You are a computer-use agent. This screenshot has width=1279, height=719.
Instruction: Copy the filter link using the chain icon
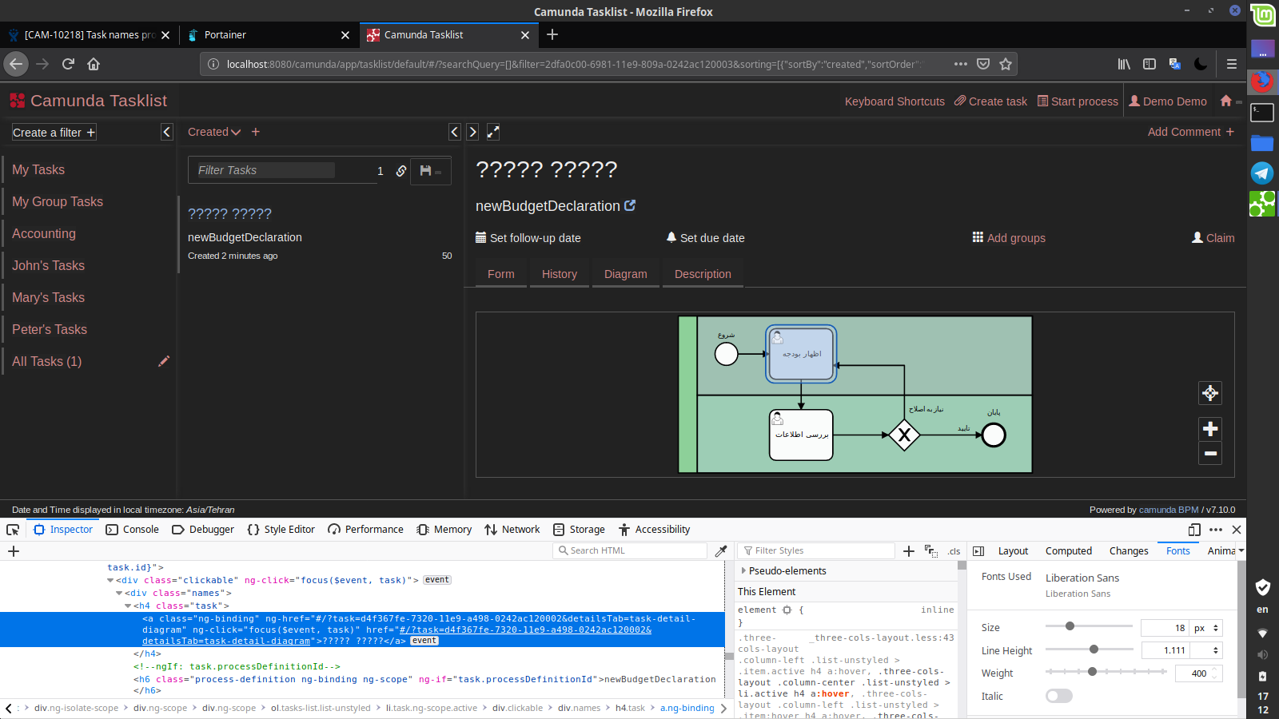pyautogui.click(x=401, y=170)
